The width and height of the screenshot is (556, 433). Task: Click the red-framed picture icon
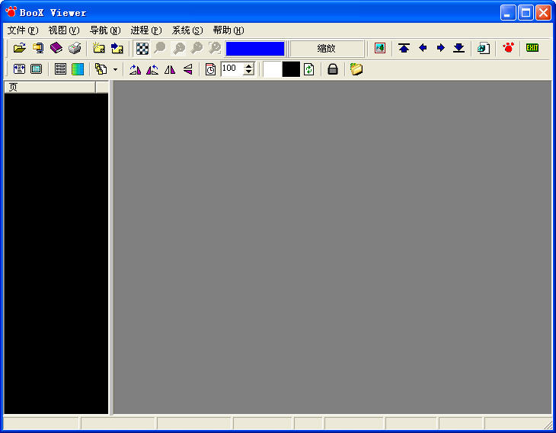point(380,48)
